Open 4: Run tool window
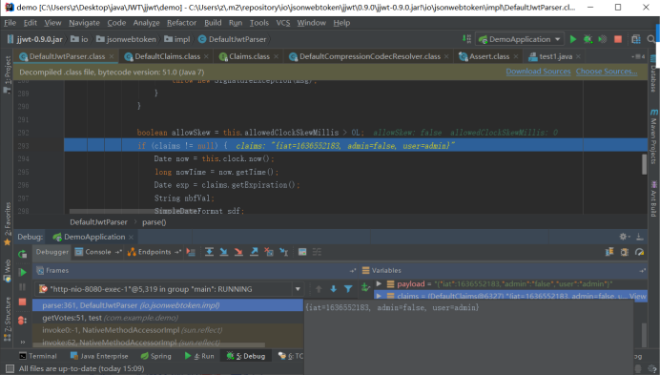 pyautogui.click(x=199, y=356)
